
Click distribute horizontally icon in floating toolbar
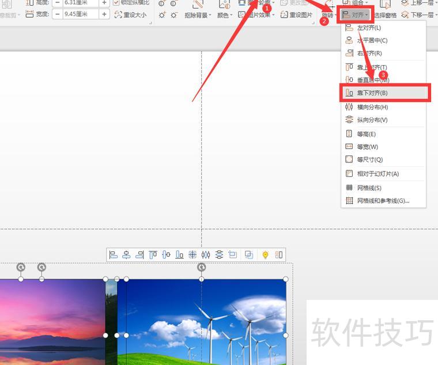click(x=206, y=254)
